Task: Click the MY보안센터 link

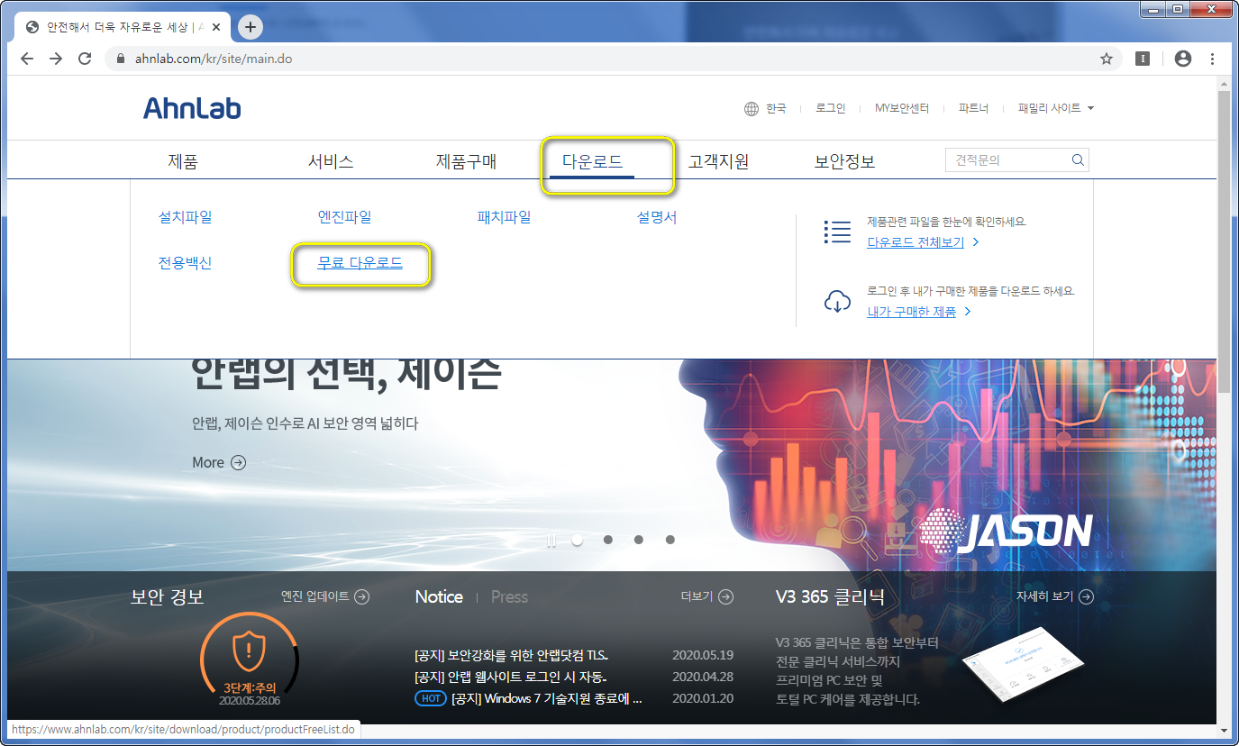Action: click(902, 108)
